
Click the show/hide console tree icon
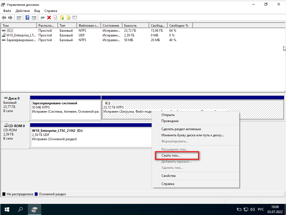point(19,18)
